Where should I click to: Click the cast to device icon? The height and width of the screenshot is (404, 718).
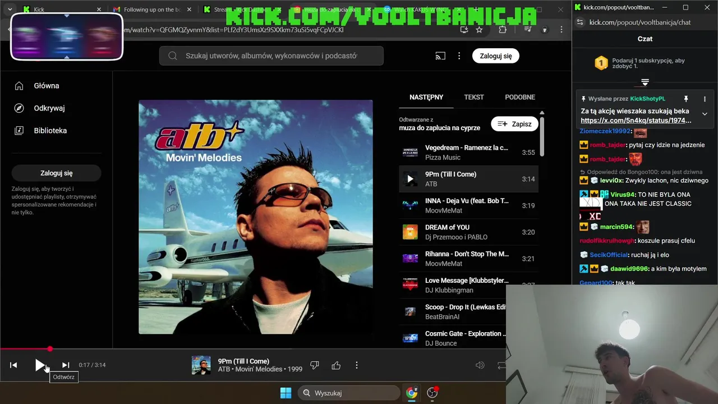point(440,56)
